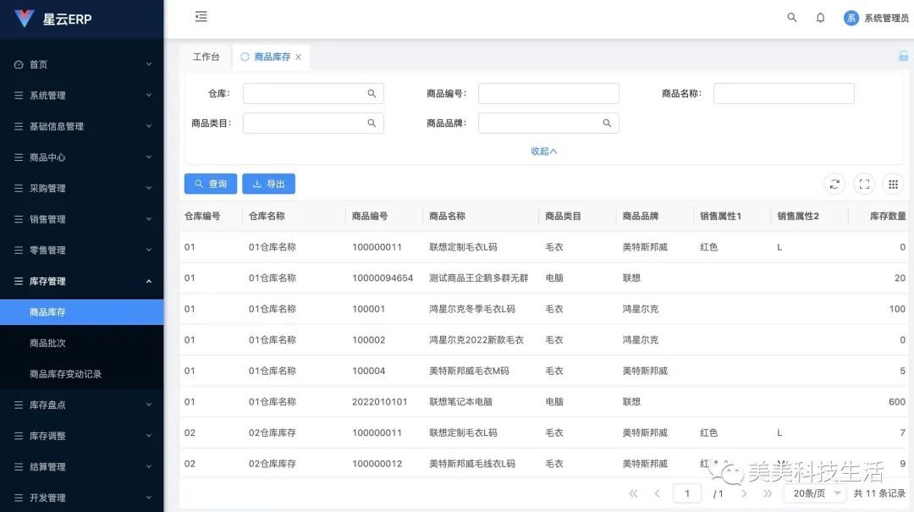Open the 商品类目 picker search icon

click(372, 123)
